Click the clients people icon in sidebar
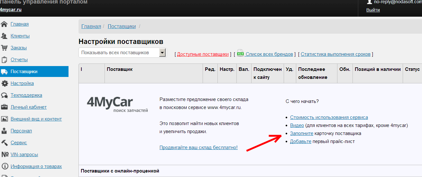422x177 pixels. pos(4,36)
